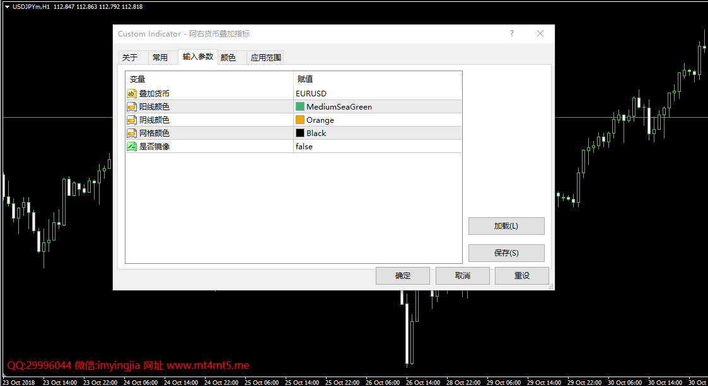
Task: Click the color type icon beside 网格颜色
Action: [x=132, y=133]
